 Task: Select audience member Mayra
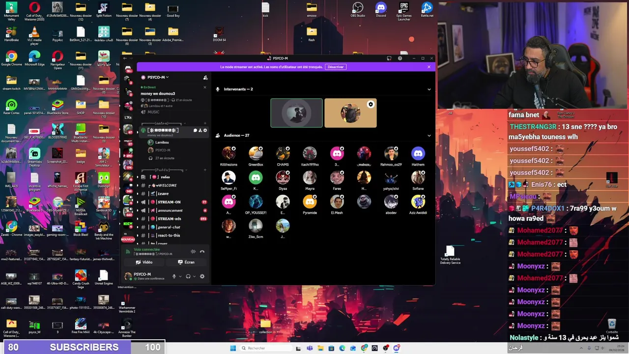click(310, 180)
